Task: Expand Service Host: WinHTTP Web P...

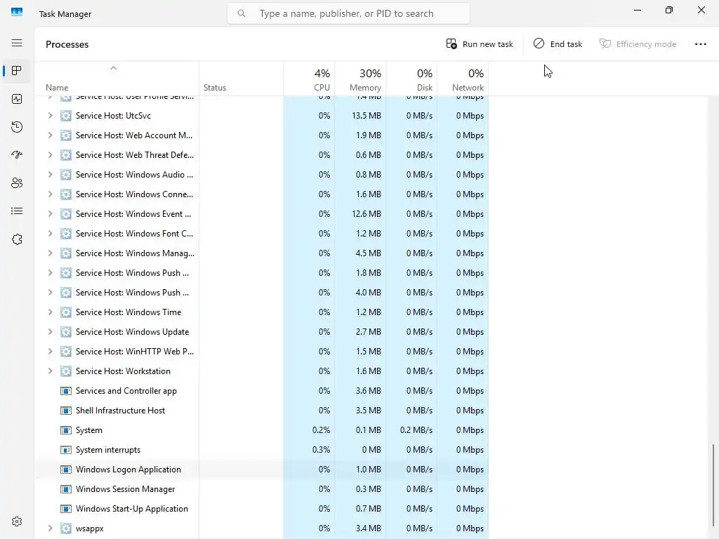Action: [x=50, y=352]
